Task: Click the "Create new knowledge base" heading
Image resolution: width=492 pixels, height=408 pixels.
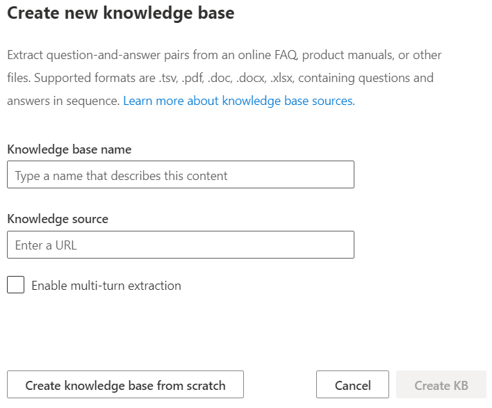Action: [x=121, y=13]
